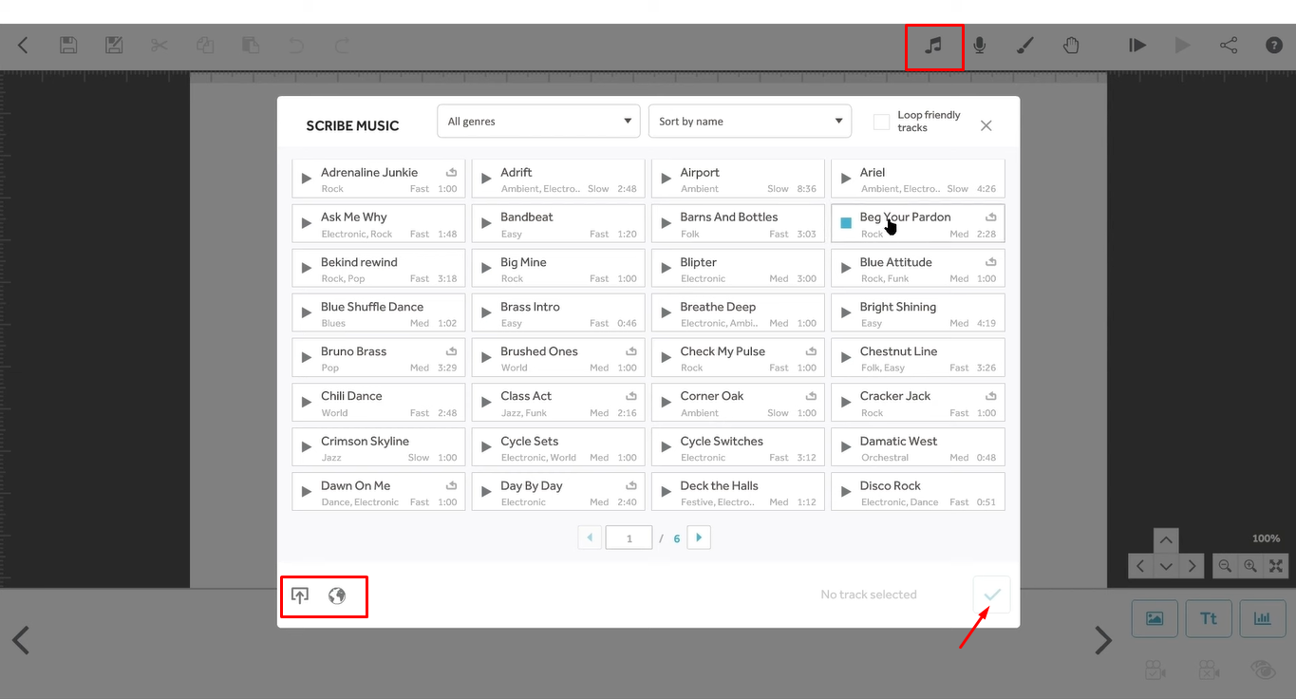Confirm track with the checkmark button
The image size is (1296, 699).
tap(992, 595)
